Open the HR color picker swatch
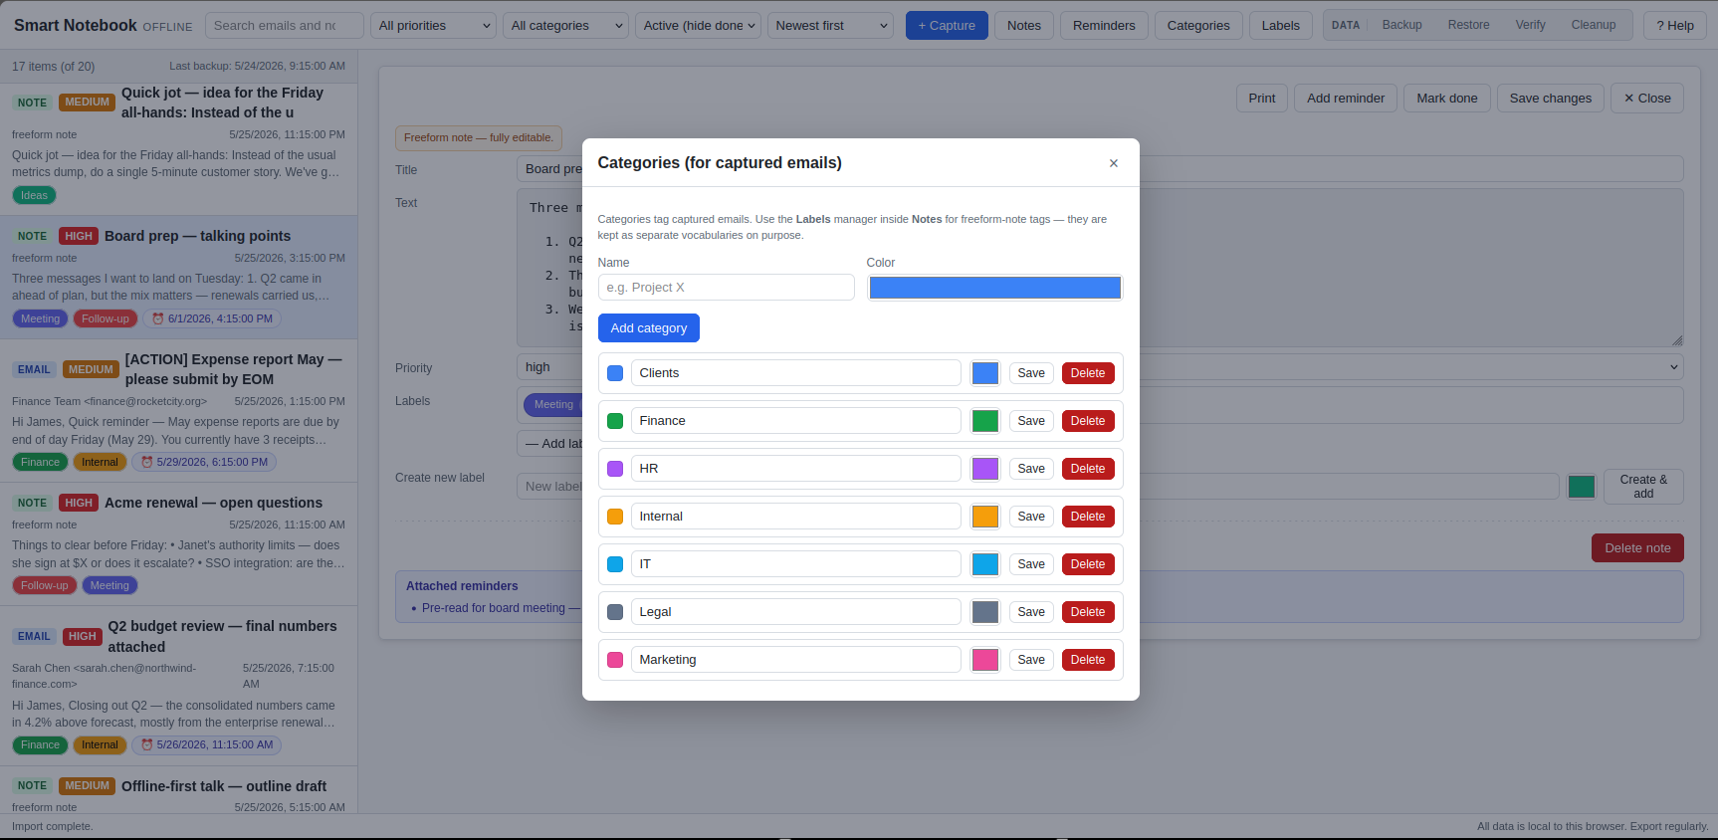 985,469
